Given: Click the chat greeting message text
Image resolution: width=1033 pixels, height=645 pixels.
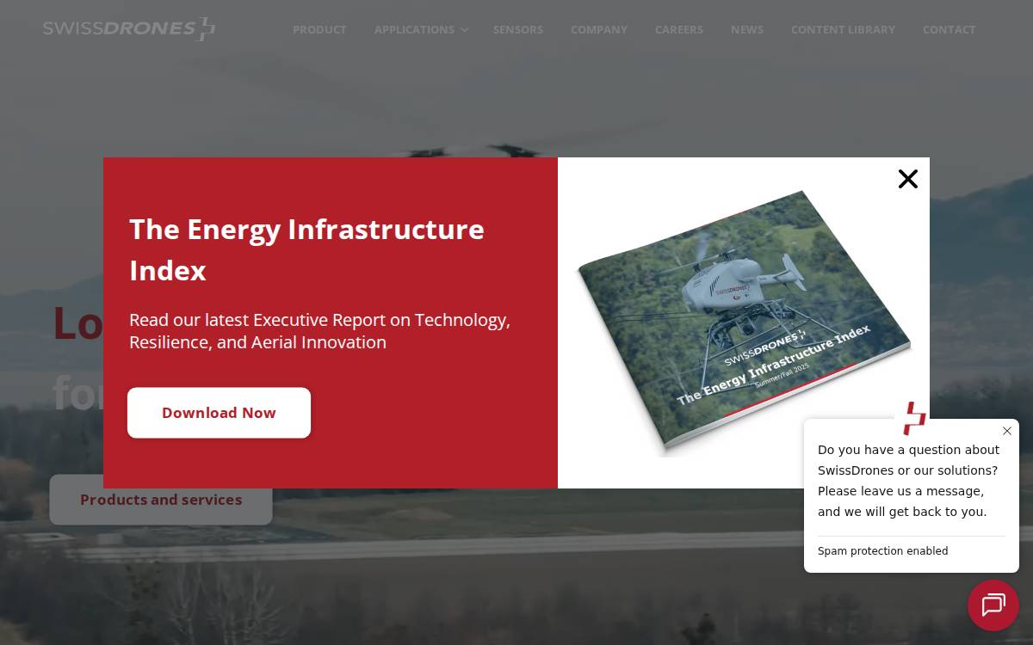Looking at the screenshot, I should [x=909, y=481].
